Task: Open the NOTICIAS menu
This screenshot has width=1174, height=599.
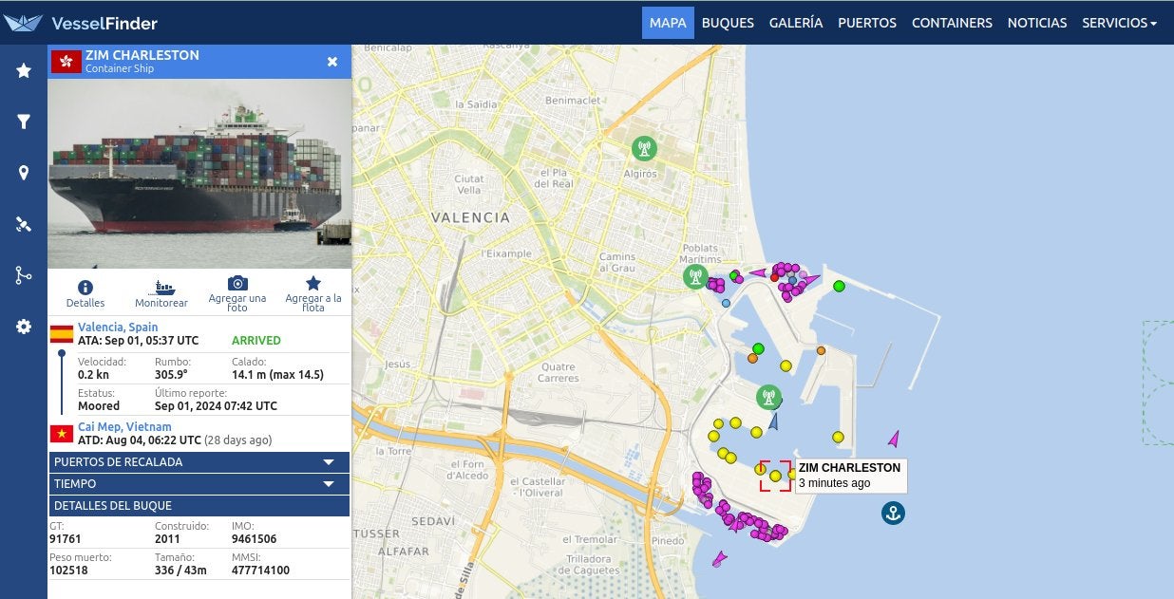Action: [x=1037, y=23]
